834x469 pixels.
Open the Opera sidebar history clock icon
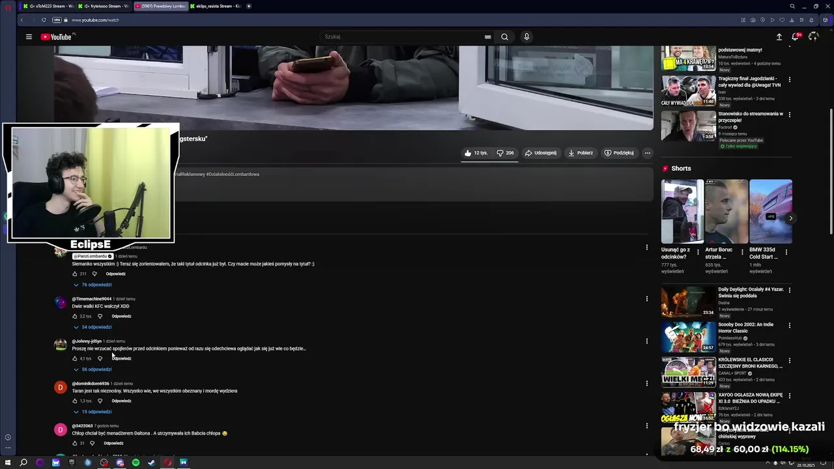pos(8,437)
